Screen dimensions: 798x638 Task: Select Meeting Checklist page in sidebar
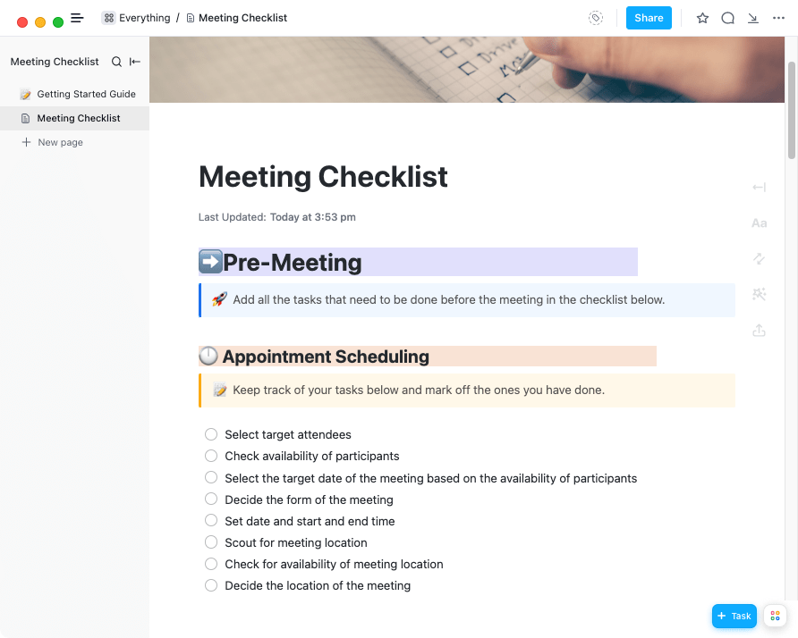click(79, 118)
